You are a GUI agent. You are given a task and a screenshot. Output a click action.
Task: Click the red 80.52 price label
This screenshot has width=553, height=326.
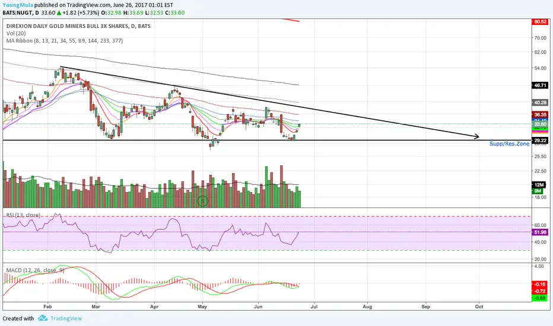click(540, 22)
